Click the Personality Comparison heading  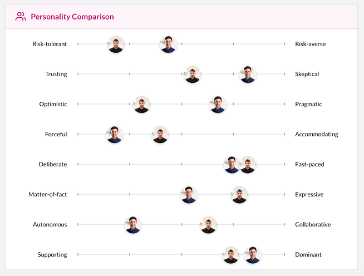[x=72, y=17]
